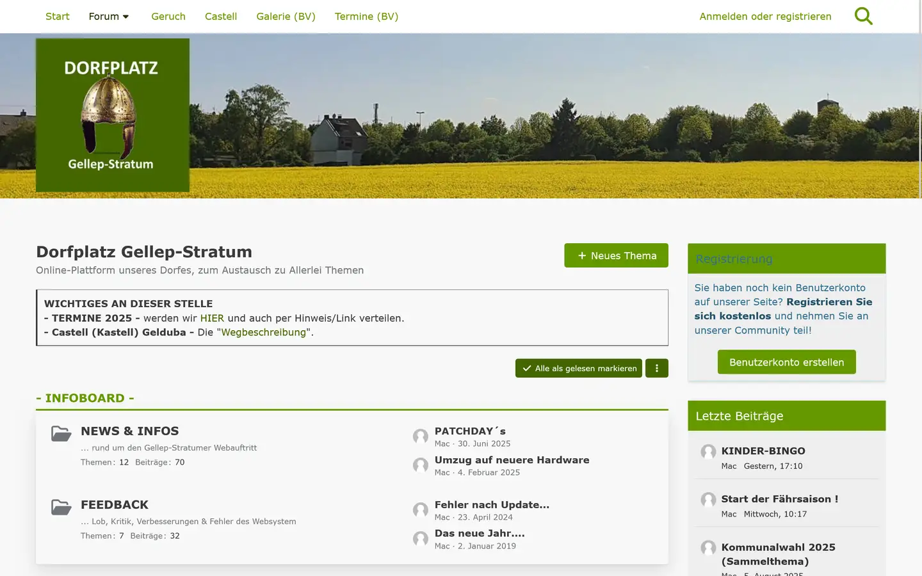Click the NEWS & INFOS folder icon

click(61, 433)
